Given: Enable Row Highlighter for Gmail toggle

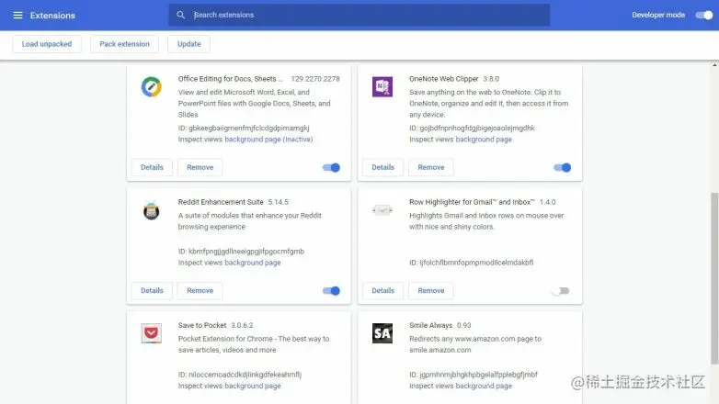Looking at the screenshot, I should (560, 291).
